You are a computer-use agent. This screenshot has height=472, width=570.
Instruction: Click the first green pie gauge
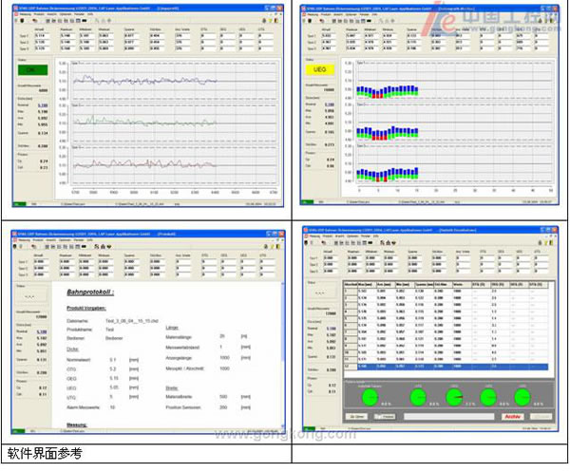point(370,398)
